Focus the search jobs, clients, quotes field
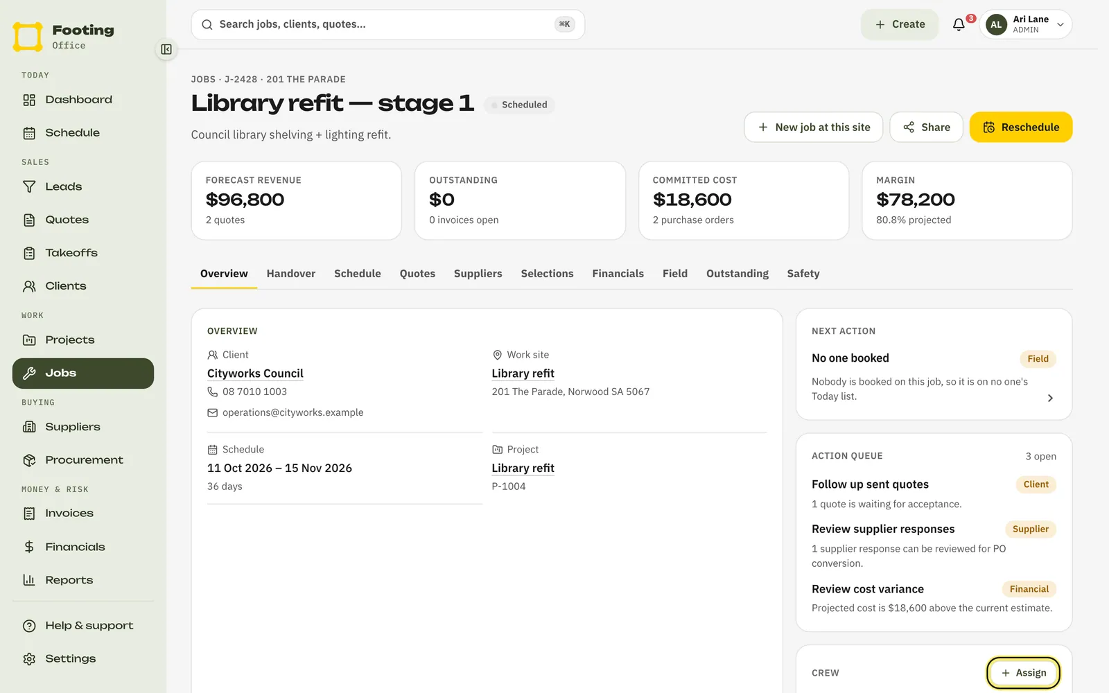 point(388,24)
